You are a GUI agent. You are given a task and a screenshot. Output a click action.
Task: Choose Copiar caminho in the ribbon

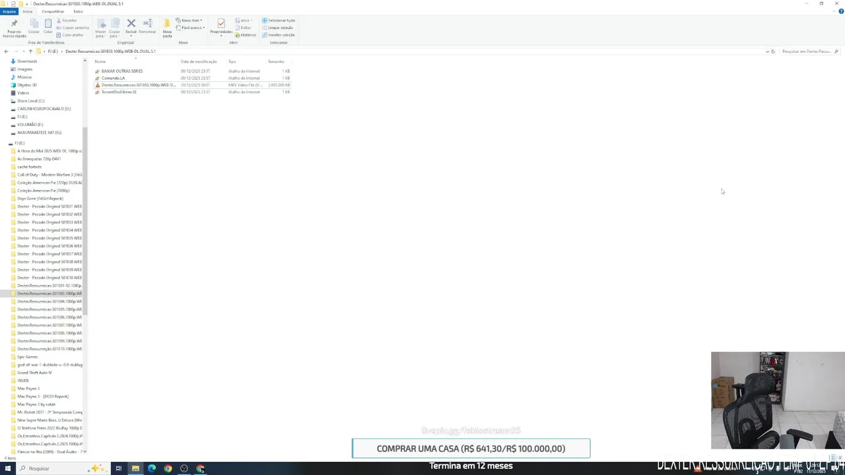pyautogui.click(x=73, y=28)
